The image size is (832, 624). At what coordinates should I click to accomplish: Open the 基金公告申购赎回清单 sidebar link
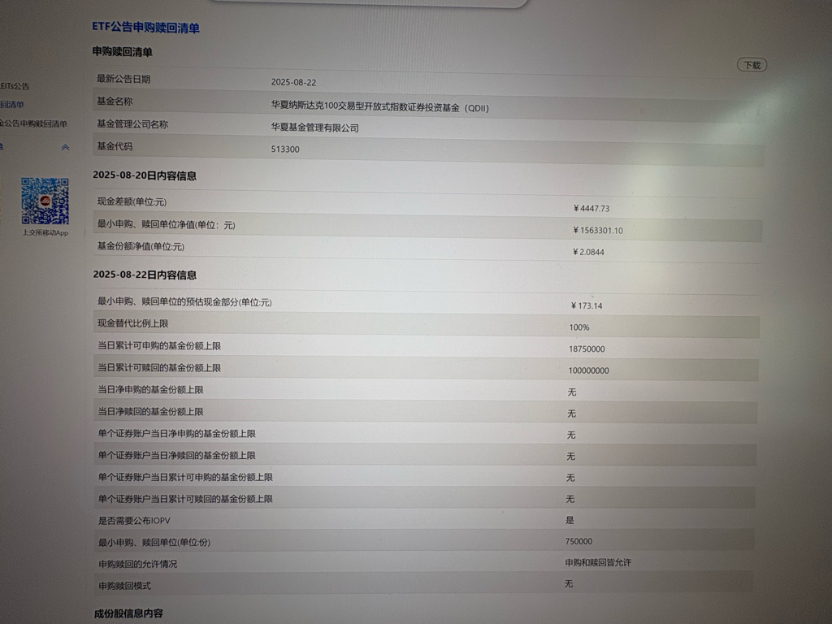tap(33, 123)
